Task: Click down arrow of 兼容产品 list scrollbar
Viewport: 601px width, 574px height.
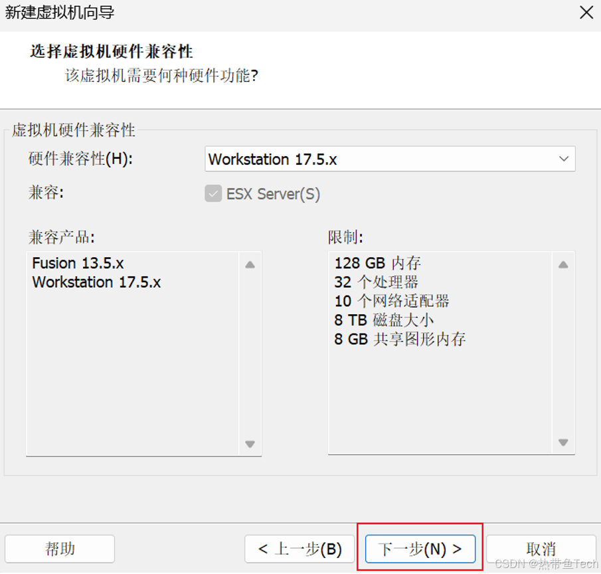Action: point(250,444)
